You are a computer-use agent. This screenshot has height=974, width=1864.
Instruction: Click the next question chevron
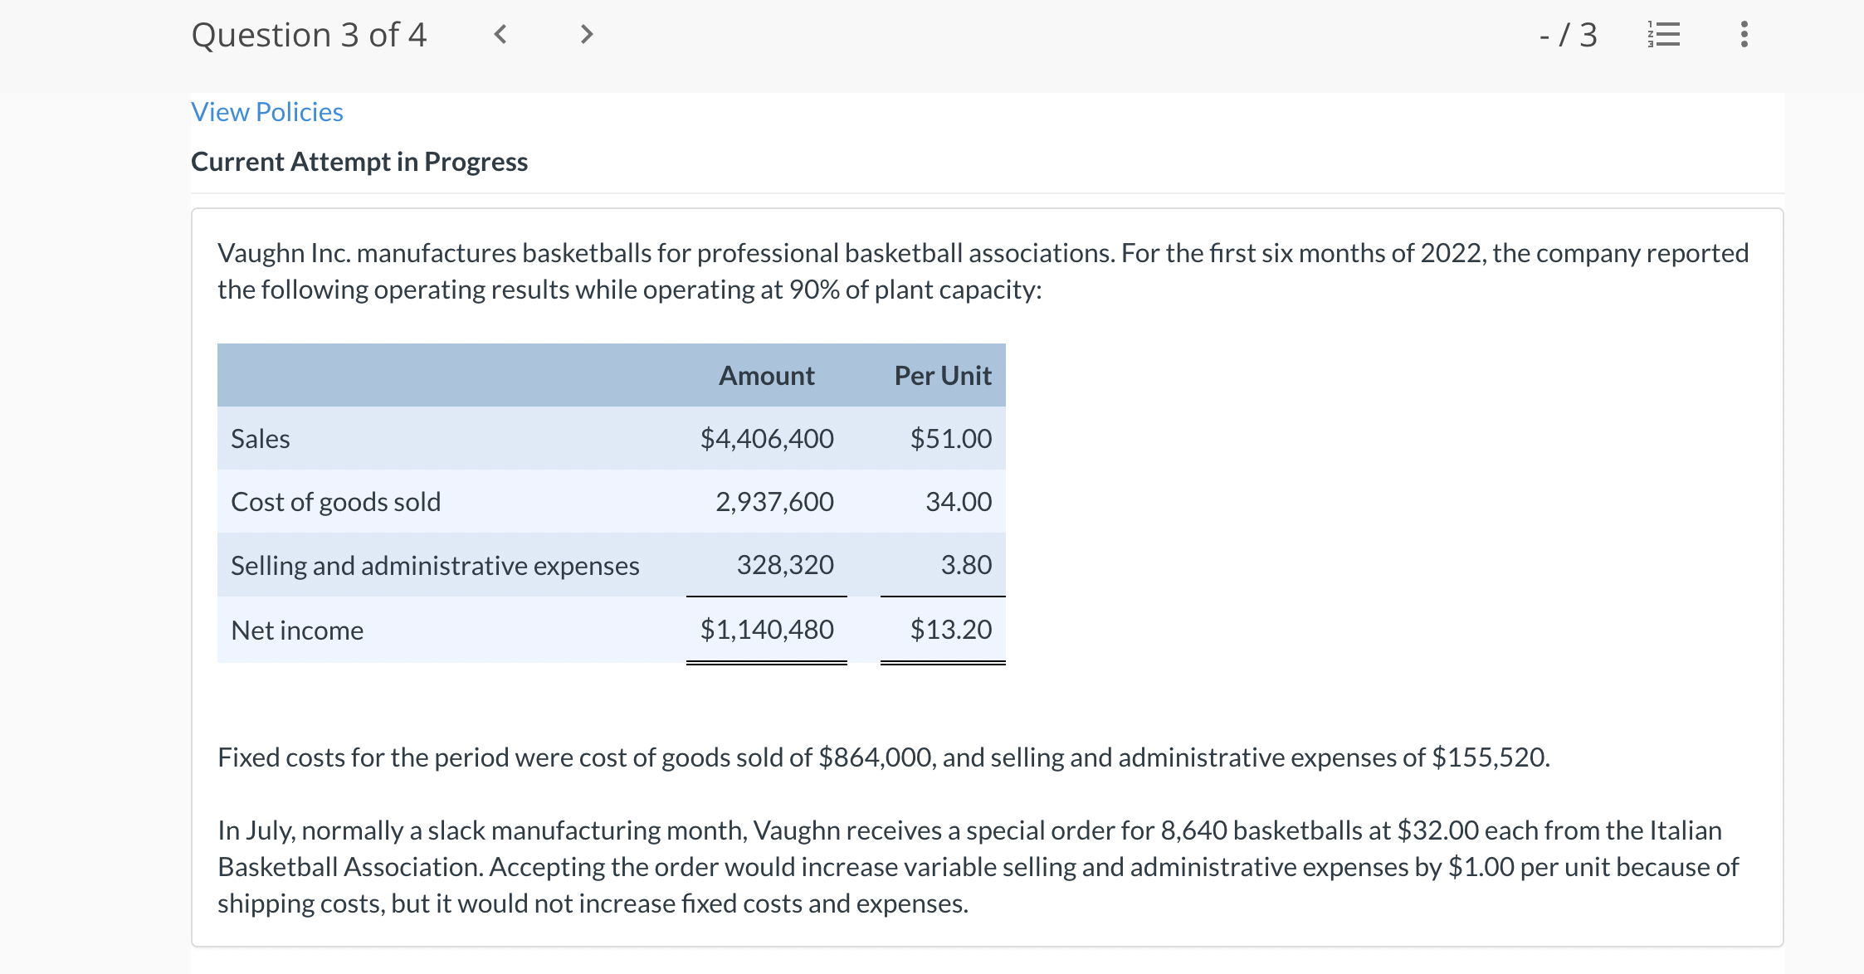point(585,34)
